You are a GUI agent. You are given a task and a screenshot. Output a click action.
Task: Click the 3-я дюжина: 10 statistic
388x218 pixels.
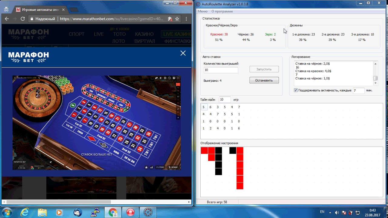pos(363,34)
